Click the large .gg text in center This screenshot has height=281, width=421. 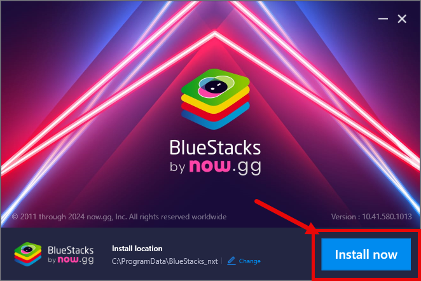click(247, 167)
